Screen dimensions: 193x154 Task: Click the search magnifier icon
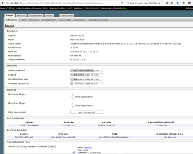pyautogui.click(x=128, y=3)
